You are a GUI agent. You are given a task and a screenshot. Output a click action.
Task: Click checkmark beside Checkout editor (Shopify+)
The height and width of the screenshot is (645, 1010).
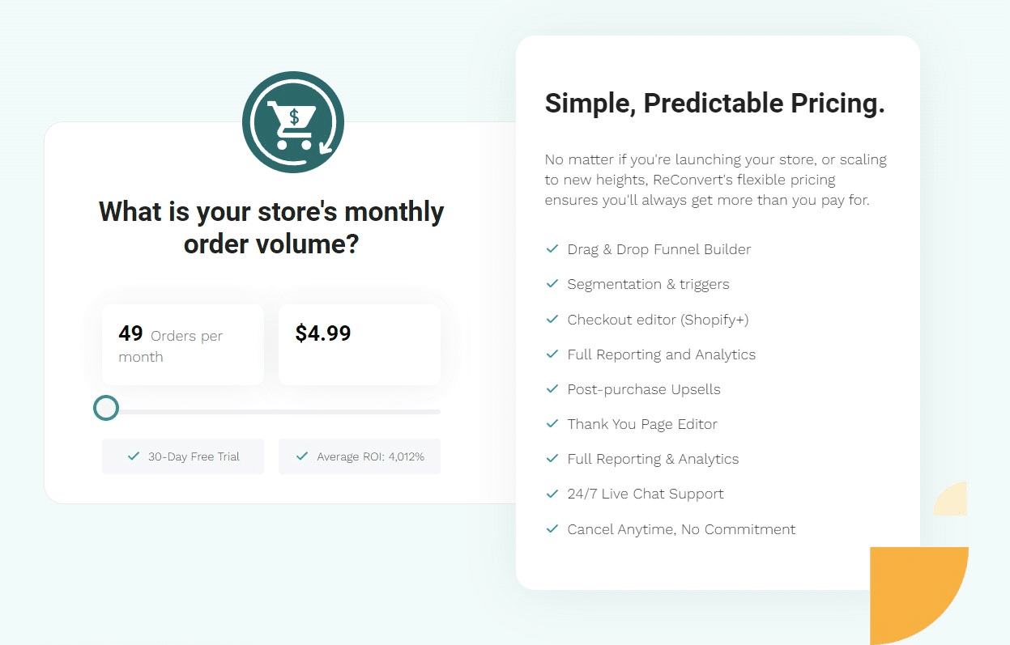(x=552, y=319)
